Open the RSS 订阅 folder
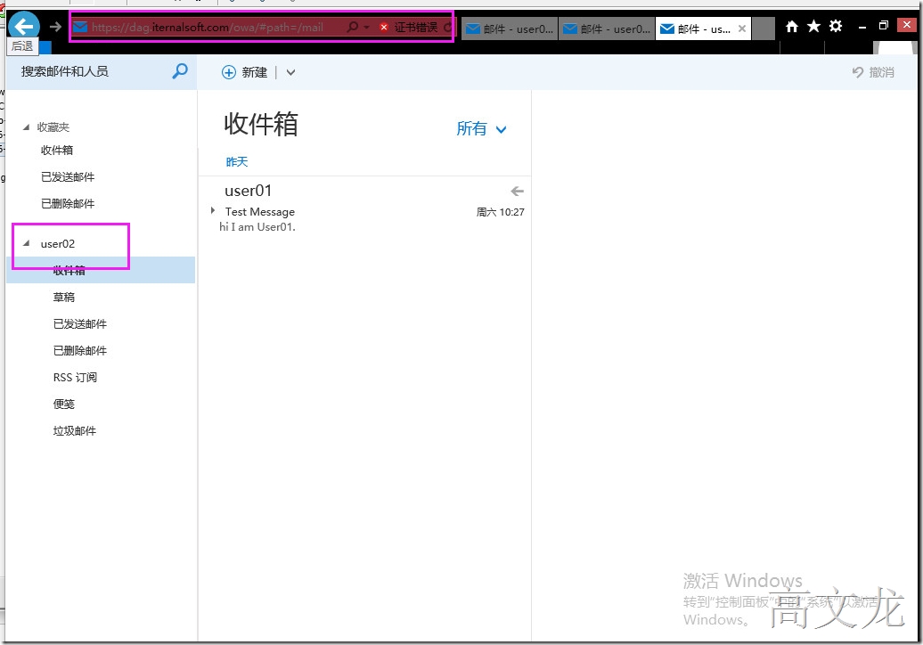923x645 pixels. pos(74,377)
